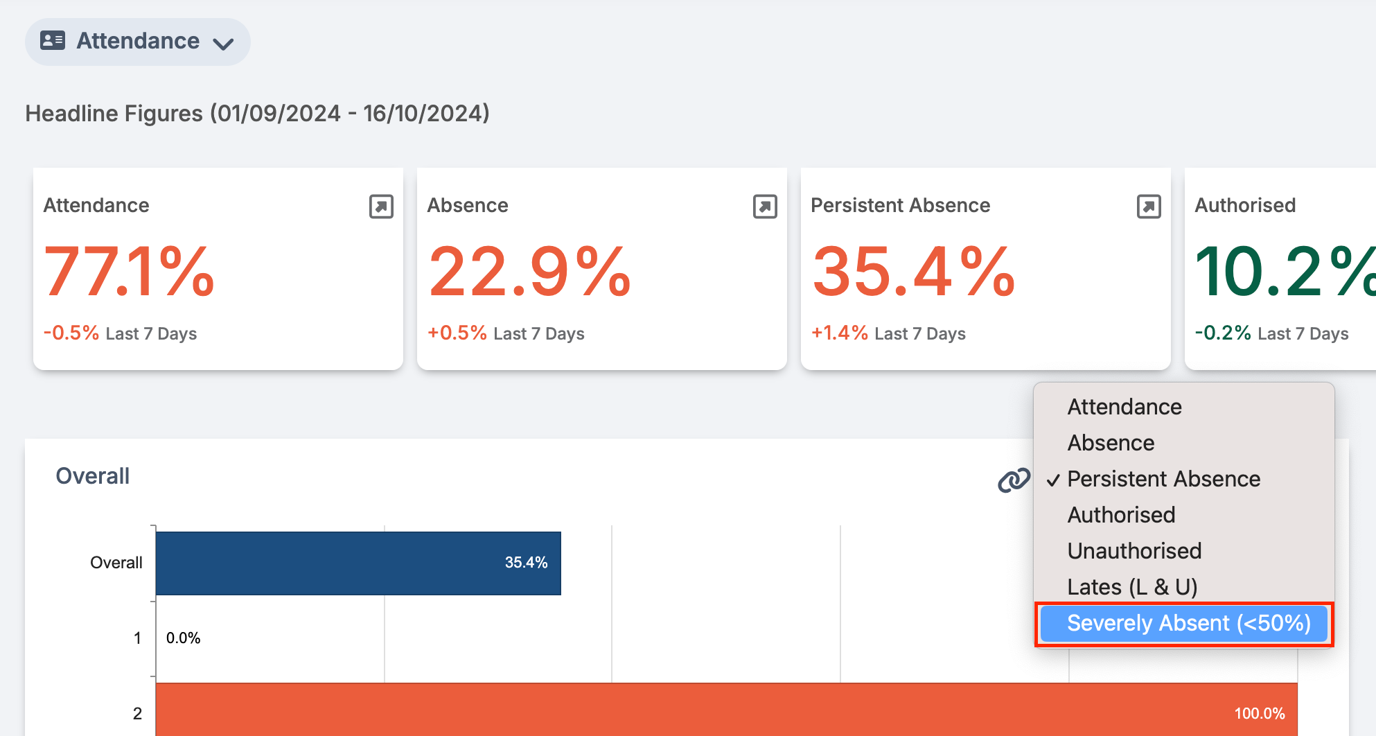Select Absence in the metric list
The width and height of the screenshot is (1376, 736).
point(1110,442)
